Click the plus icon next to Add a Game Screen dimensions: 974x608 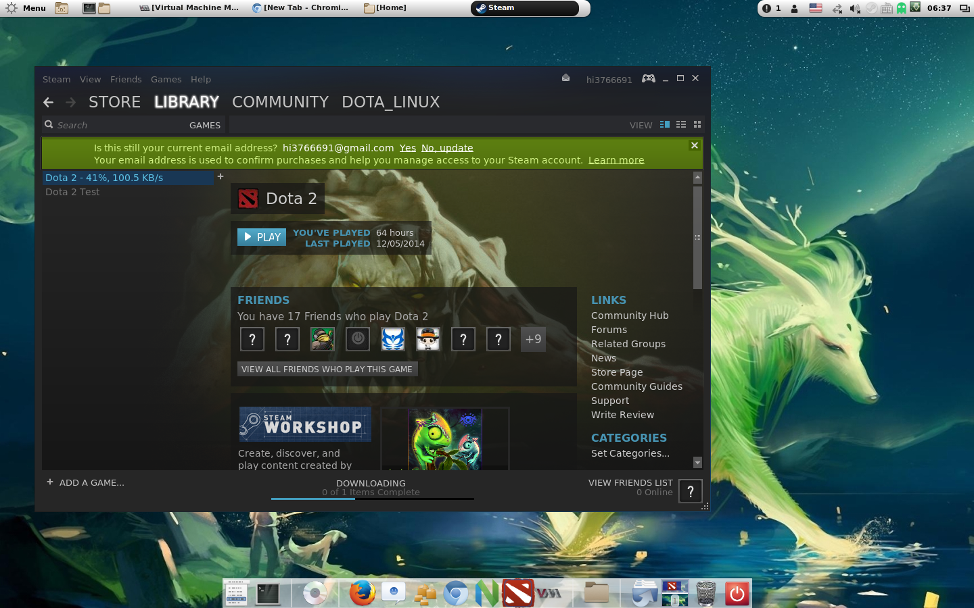tap(50, 482)
